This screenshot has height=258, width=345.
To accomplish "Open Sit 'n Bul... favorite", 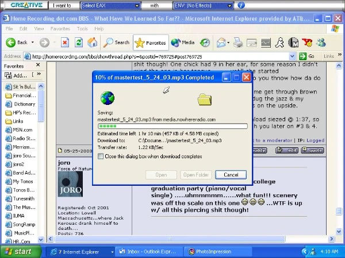I will click(x=20, y=87).
